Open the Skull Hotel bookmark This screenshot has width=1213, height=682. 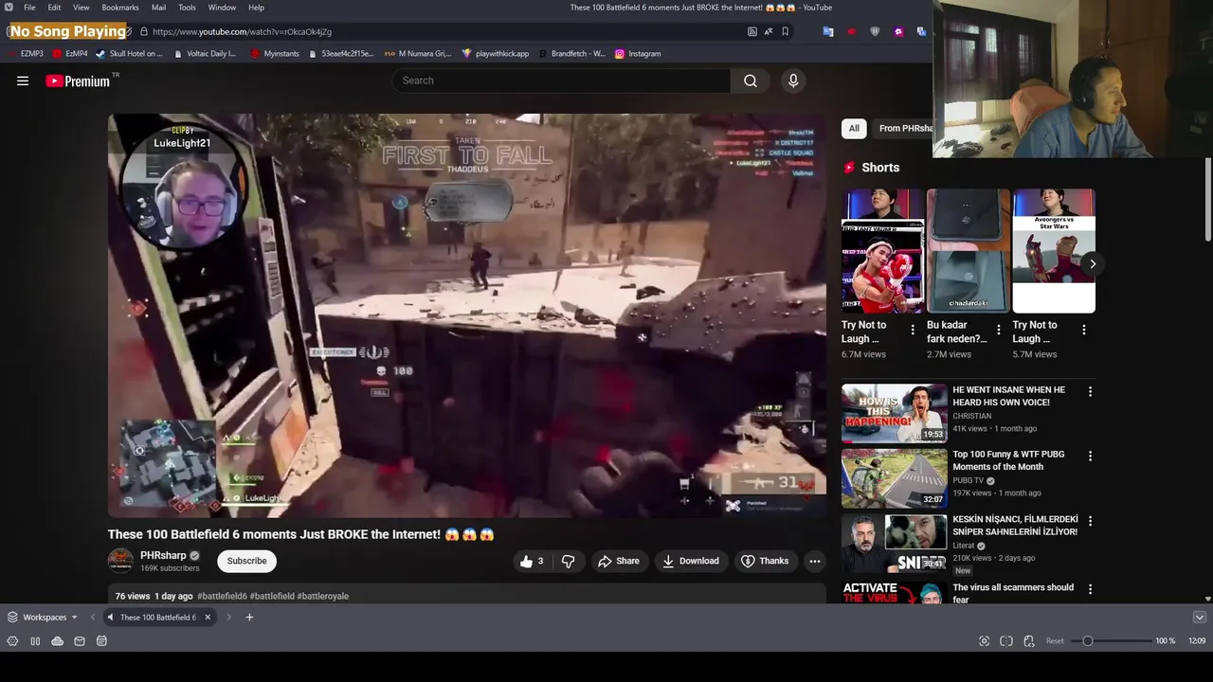129,54
